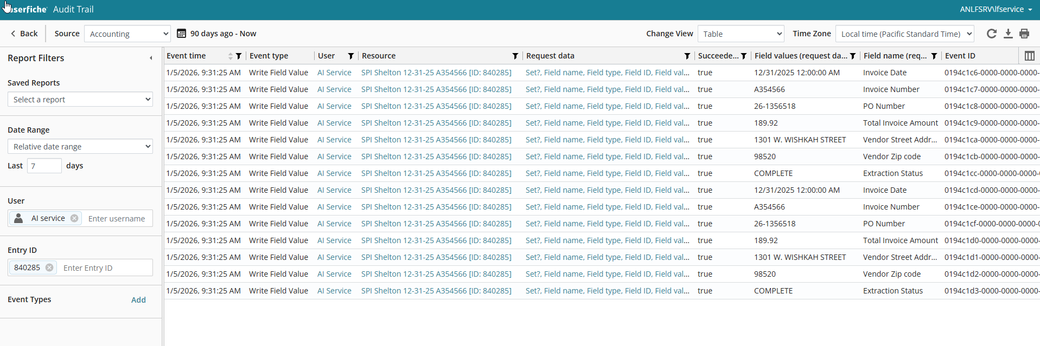
Task: Collapse the Report Filters panel
Action: (151, 58)
